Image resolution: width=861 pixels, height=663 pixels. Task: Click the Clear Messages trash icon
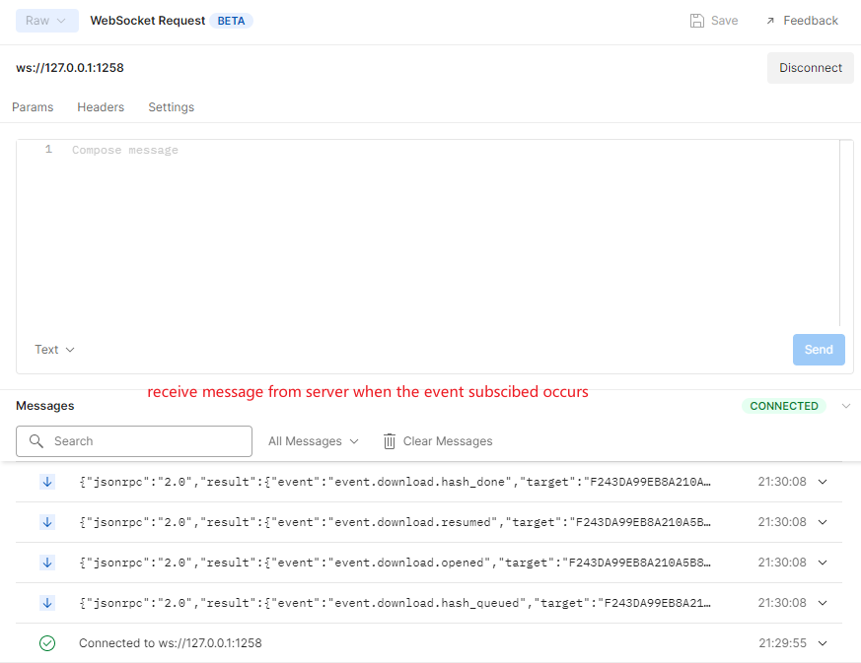[390, 441]
